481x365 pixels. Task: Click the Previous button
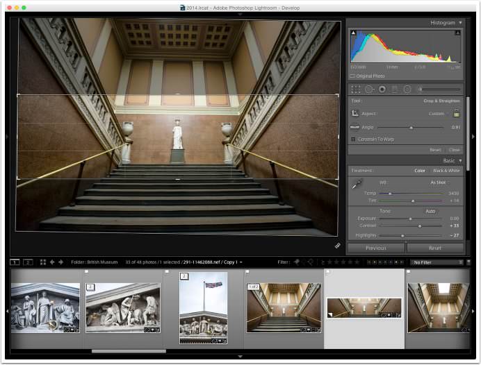pyautogui.click(x=376, y=248)
